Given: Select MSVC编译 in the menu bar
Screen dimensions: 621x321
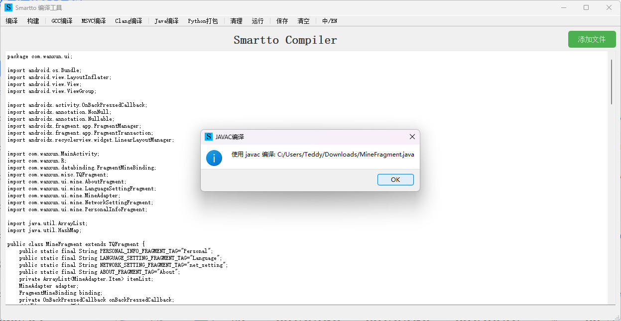Looking at the screenshot, I should coord(94,21).
